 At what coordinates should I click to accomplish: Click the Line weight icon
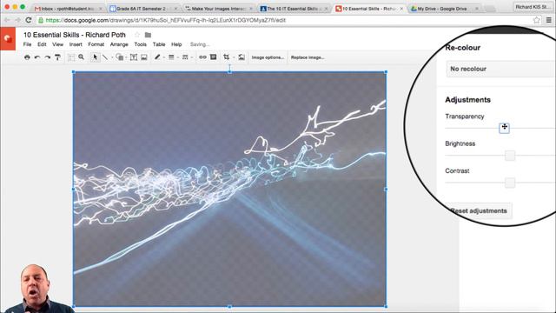(x=171, y=57)
